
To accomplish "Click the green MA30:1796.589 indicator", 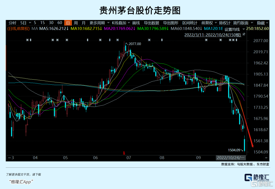I will tap(153, 29).
